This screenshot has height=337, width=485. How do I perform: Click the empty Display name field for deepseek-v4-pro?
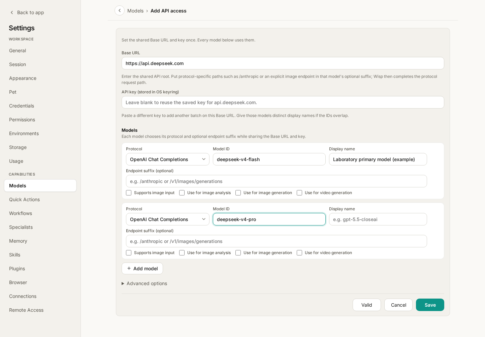click(x=378, y=219)
